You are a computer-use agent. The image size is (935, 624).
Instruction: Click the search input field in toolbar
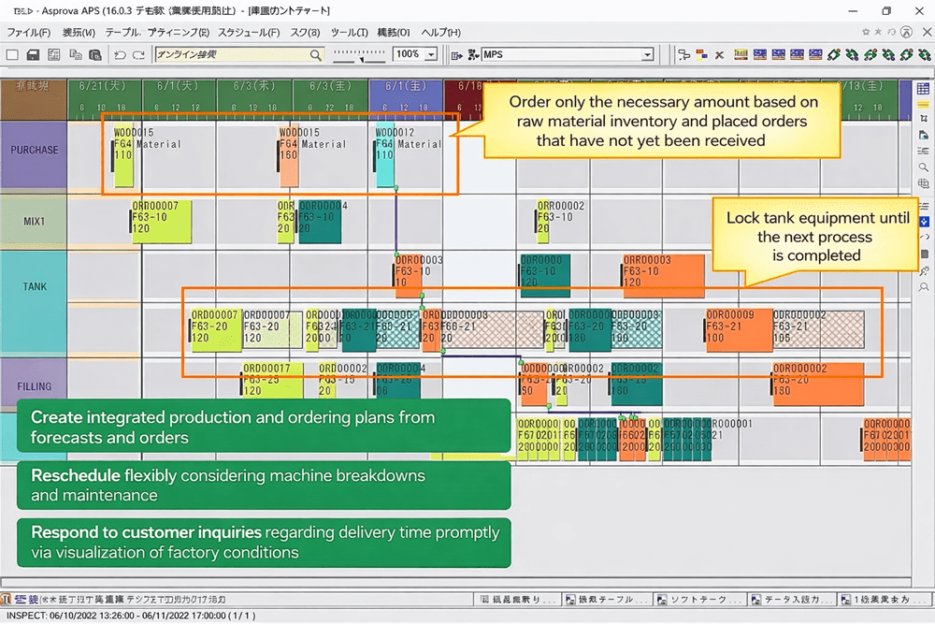point(236,55)
